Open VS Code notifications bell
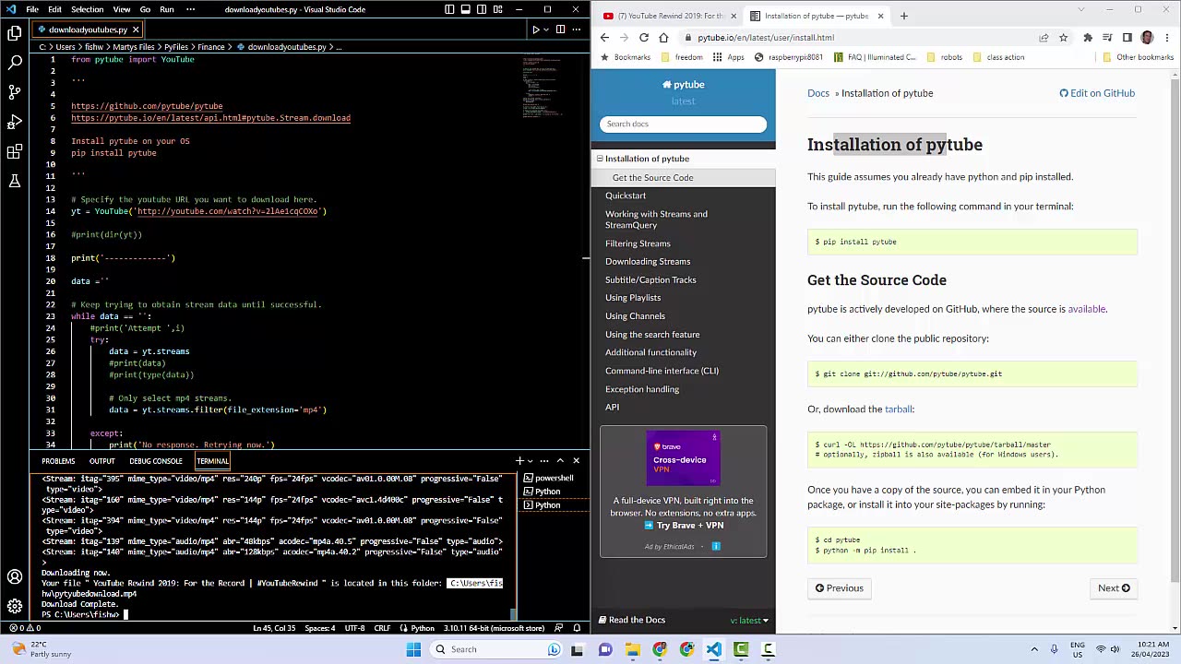This screenshot has height=664, width=1181. (577, 628)
